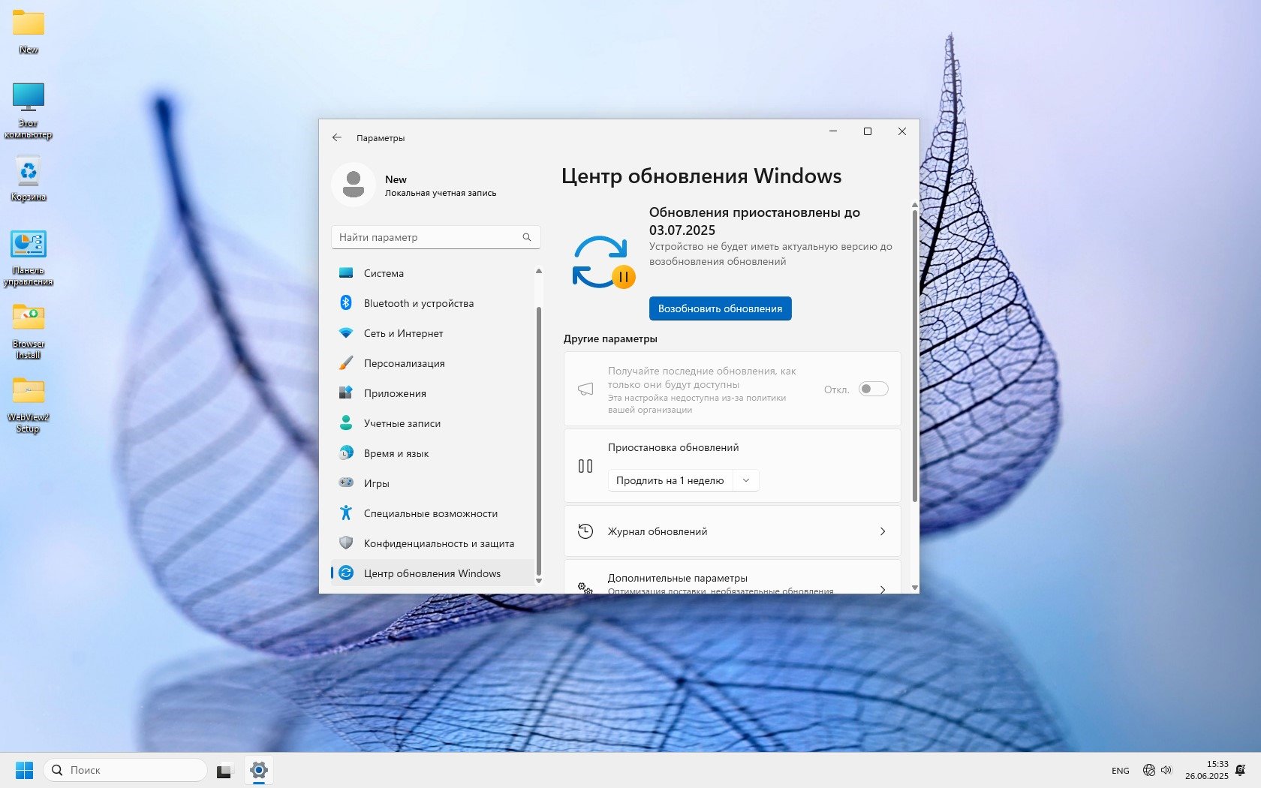Select the New folder on the desktop

pos(29,32)
